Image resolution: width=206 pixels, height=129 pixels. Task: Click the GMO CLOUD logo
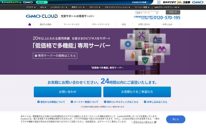[x=42, y=16]
